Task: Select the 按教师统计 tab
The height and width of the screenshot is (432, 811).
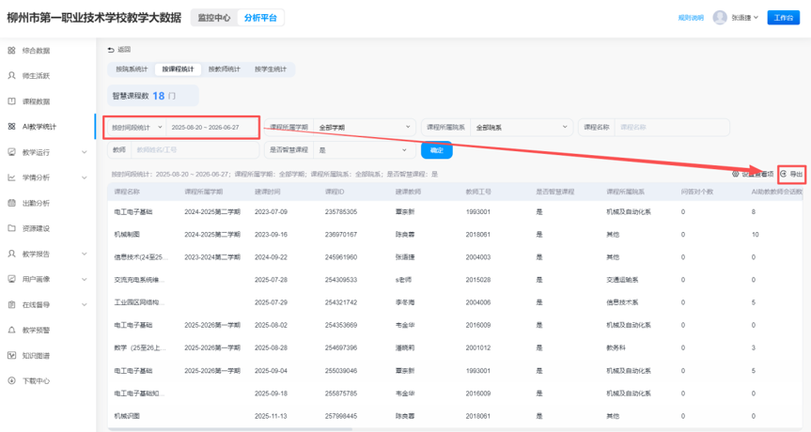Action: pyautogui.click(x=224, y=69)
